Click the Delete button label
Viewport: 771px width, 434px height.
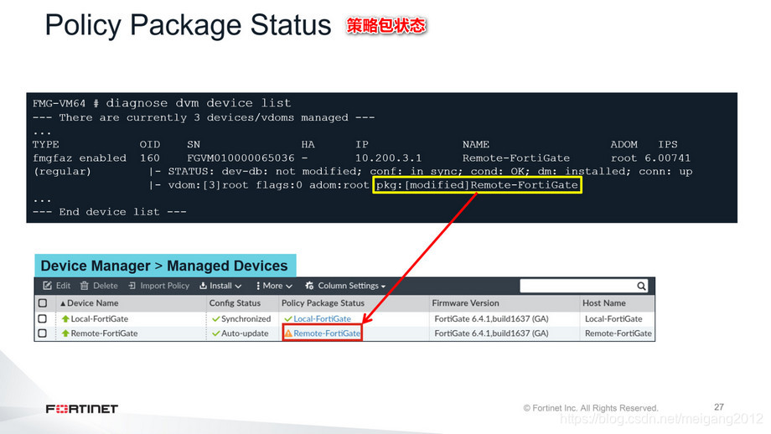(x=106, y=286)
